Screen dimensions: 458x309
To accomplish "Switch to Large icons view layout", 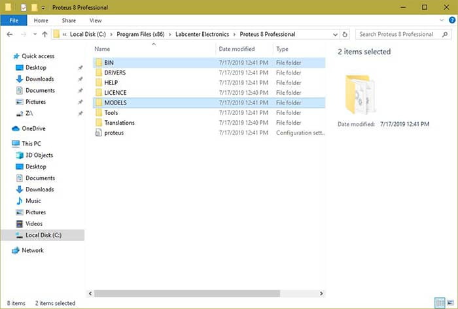I will click(450, 302).
